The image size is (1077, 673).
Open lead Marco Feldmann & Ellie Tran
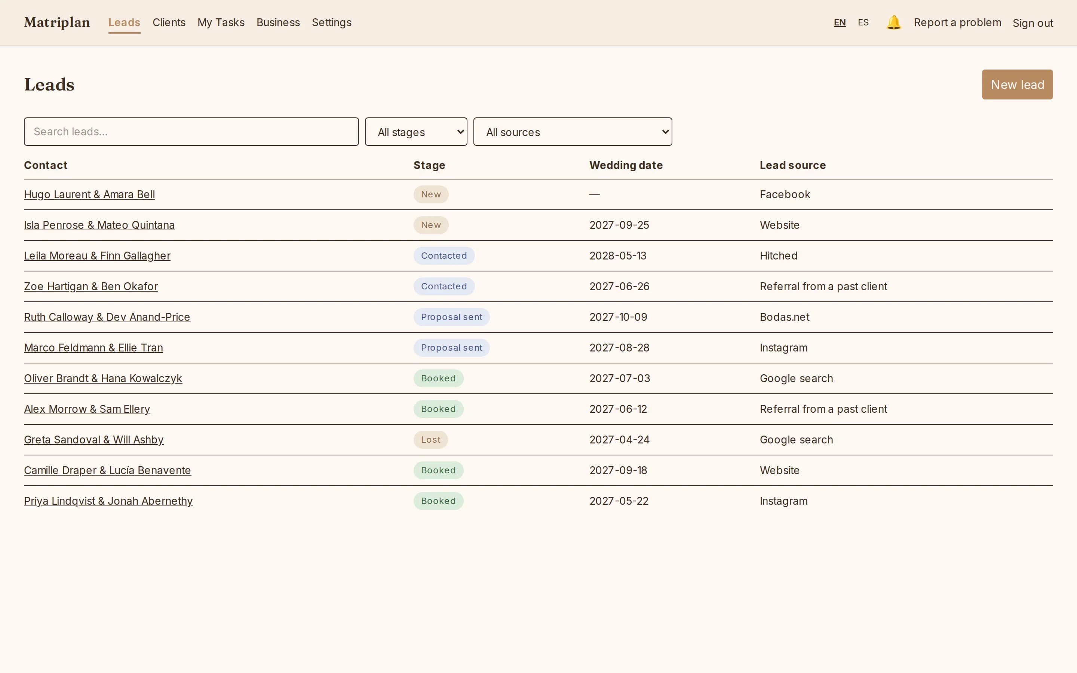click(x=93, y=348)
